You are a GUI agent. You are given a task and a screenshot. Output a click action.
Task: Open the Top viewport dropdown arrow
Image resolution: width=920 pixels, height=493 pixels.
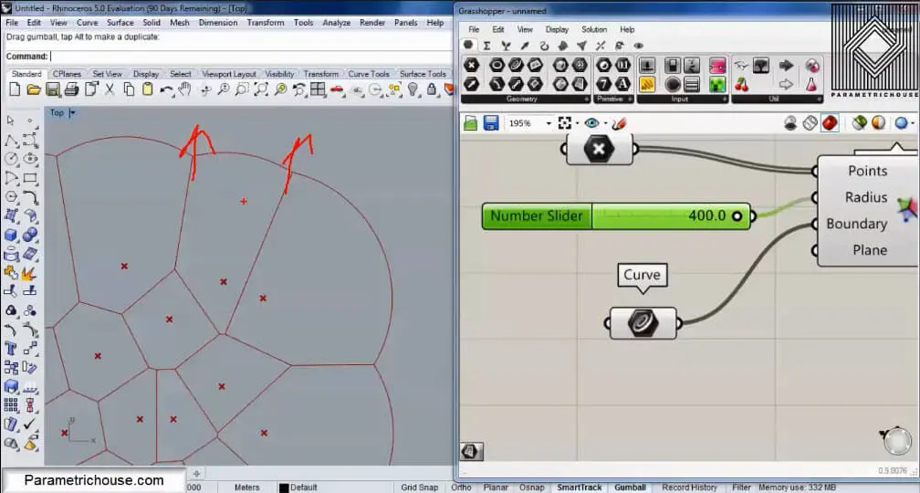[72, 112]
